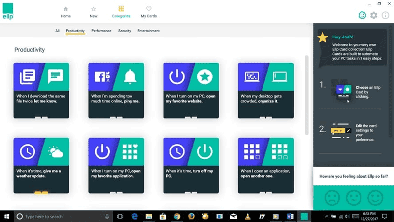The image size is (394, 222).
Task: Launch Firefox from the taskbar
Action: pos(191,216)
